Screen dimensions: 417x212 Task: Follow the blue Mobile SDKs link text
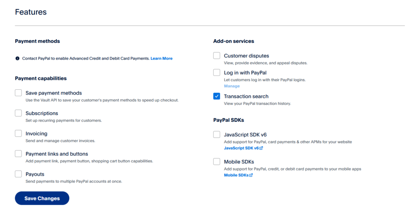(236, 175)
